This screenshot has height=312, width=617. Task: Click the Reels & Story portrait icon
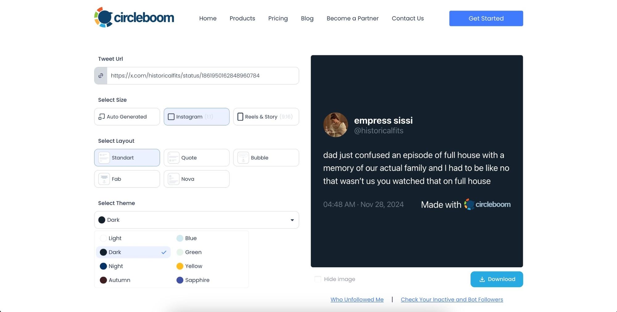point(240,117)
